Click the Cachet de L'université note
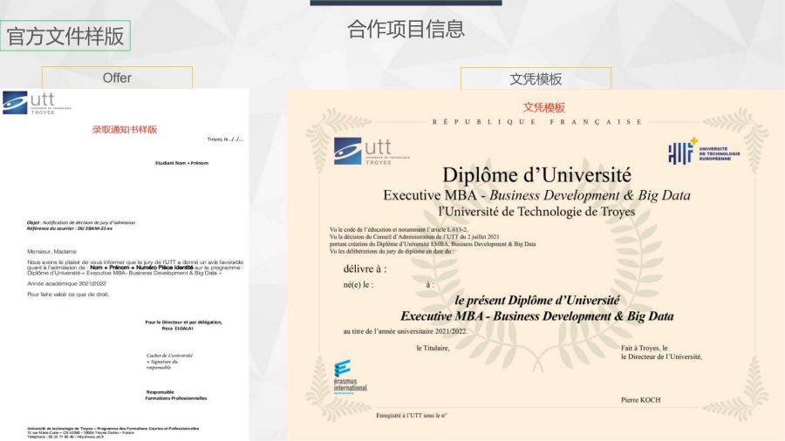 click(x=170, y=361)
